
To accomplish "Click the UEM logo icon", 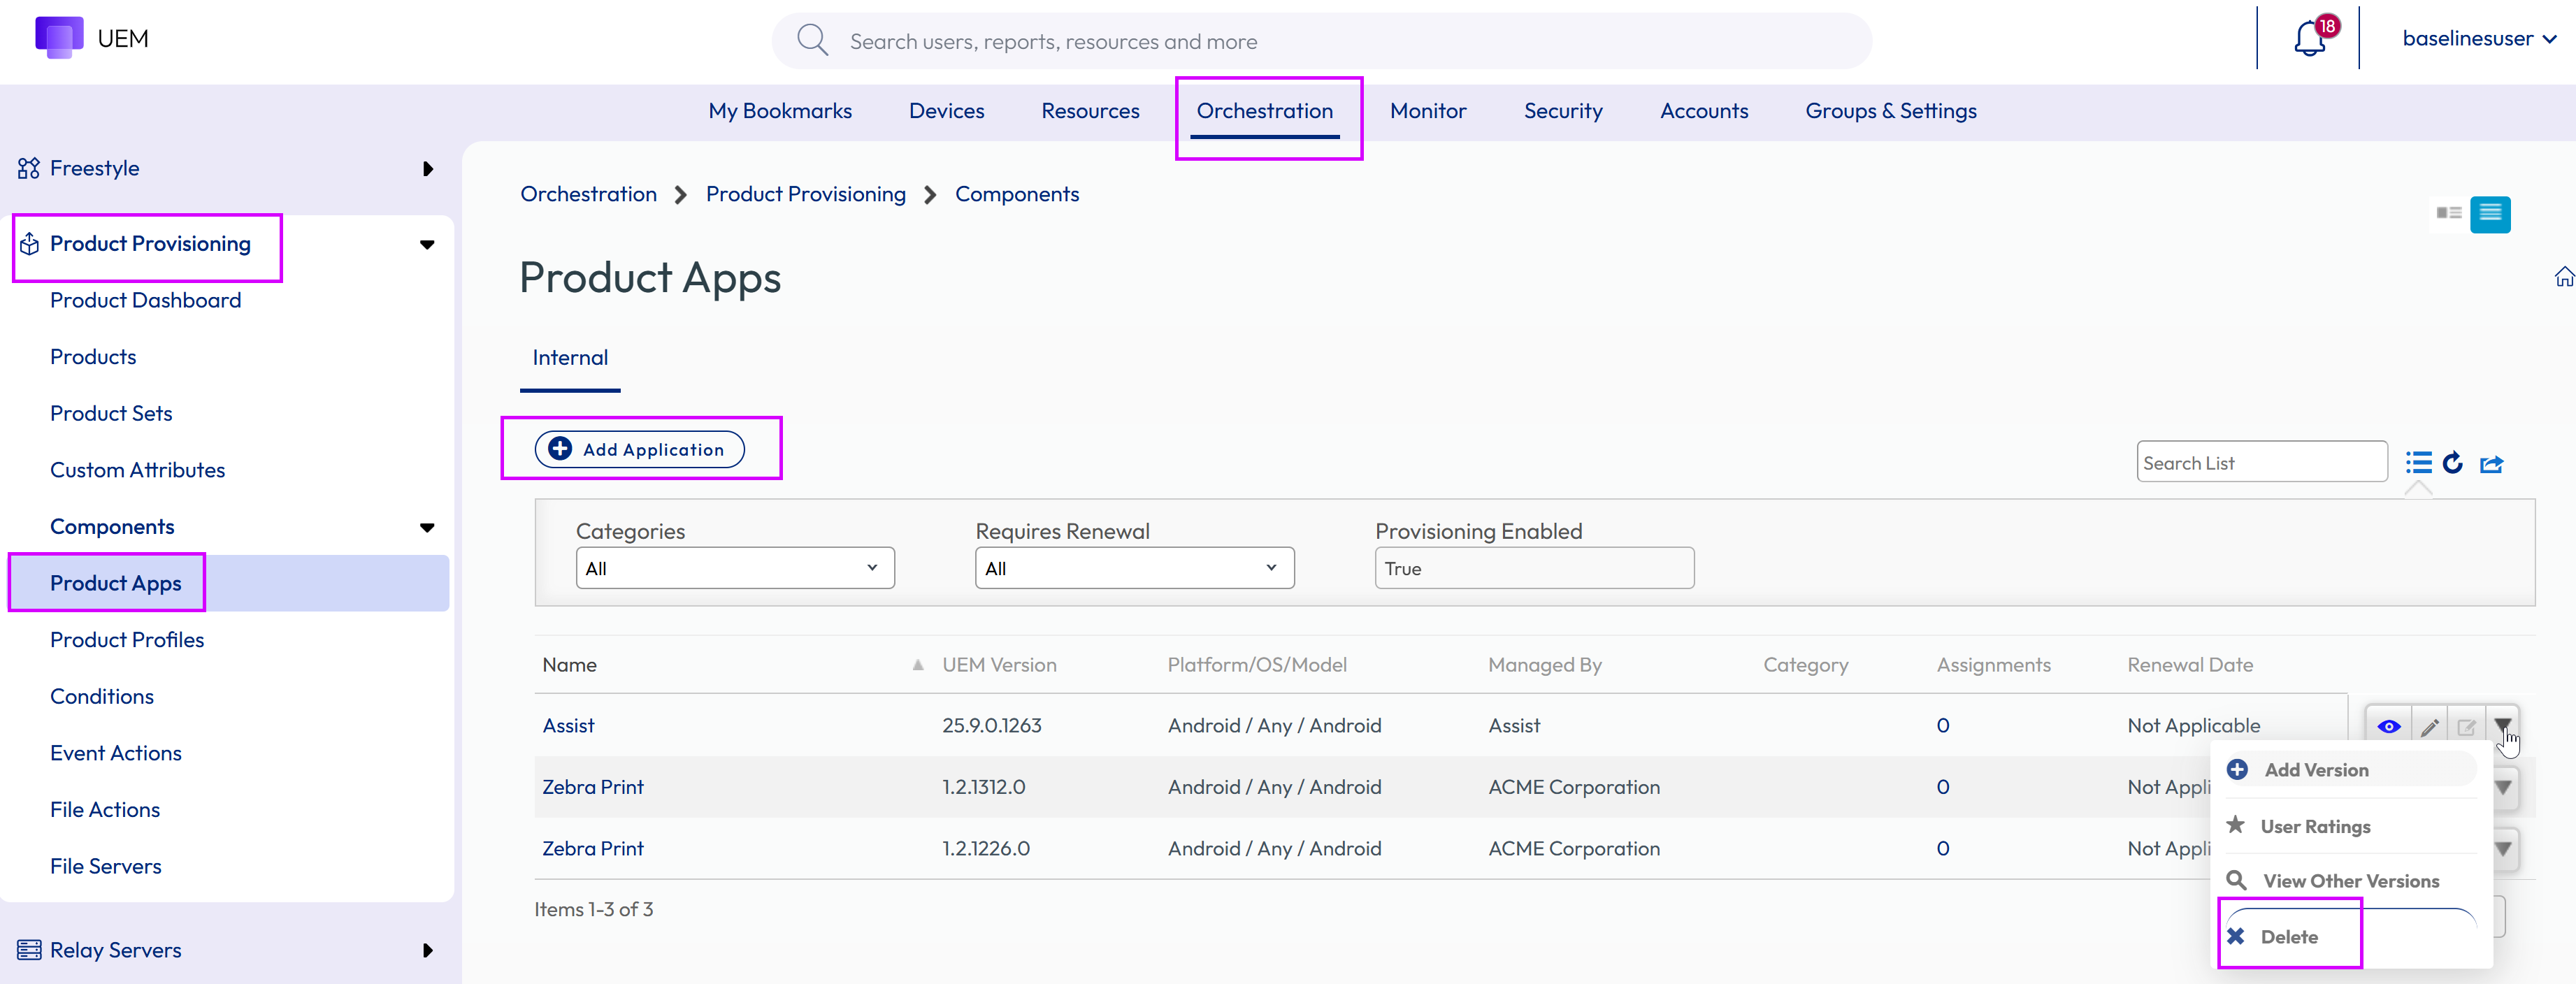I will coord(59,38).
